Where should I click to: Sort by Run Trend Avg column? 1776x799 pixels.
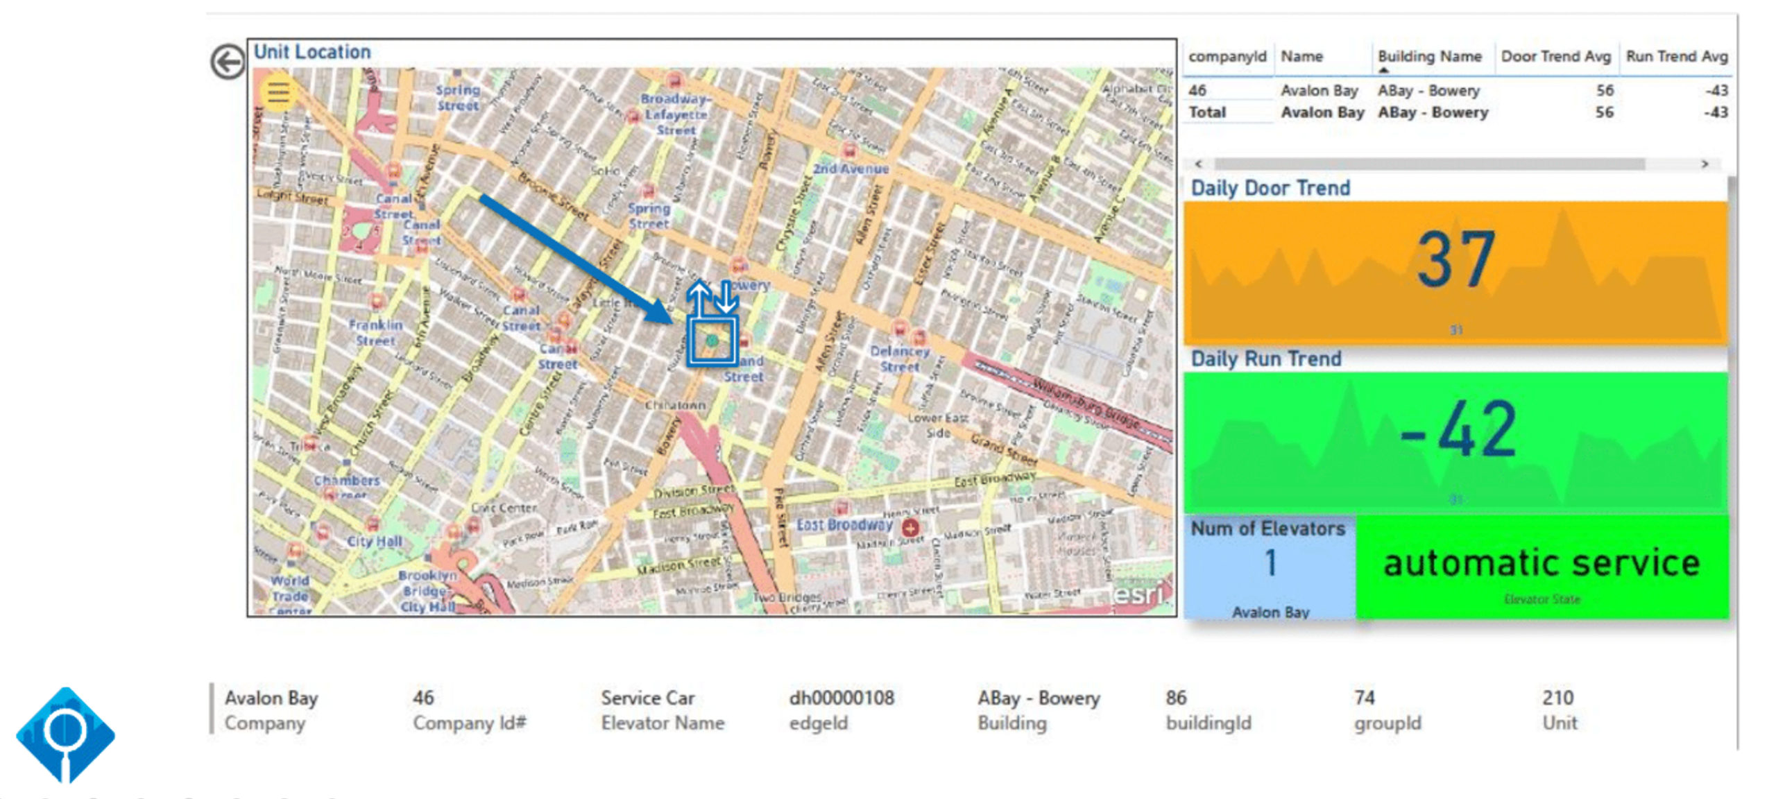[x=1676, y=57]
